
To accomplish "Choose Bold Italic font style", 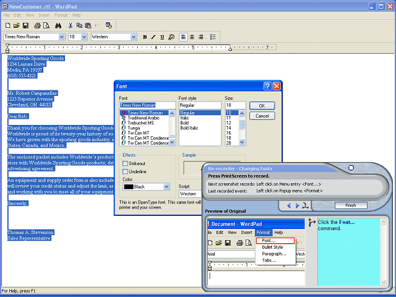I will [x=189, y=128].
